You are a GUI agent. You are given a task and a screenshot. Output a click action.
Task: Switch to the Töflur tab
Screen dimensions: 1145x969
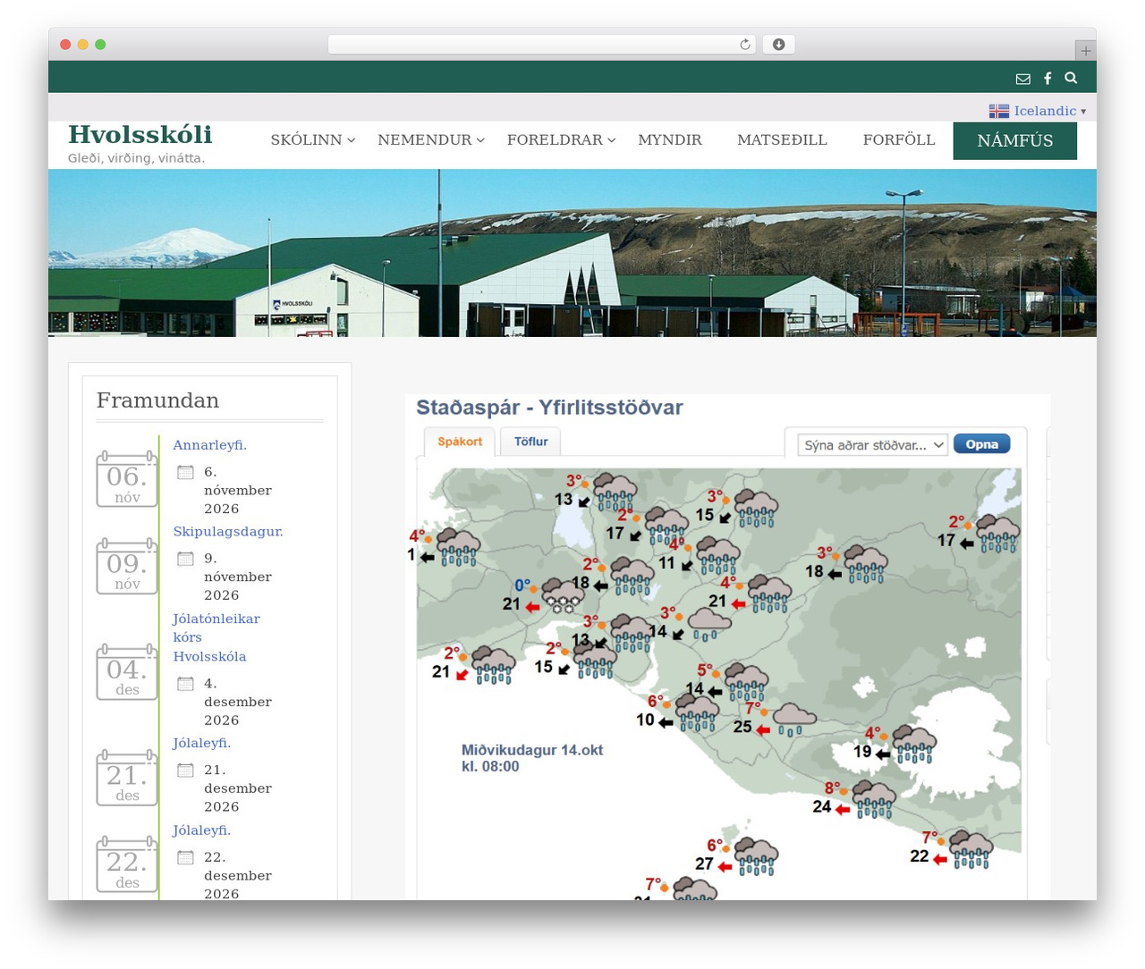[x=530, y=442]
